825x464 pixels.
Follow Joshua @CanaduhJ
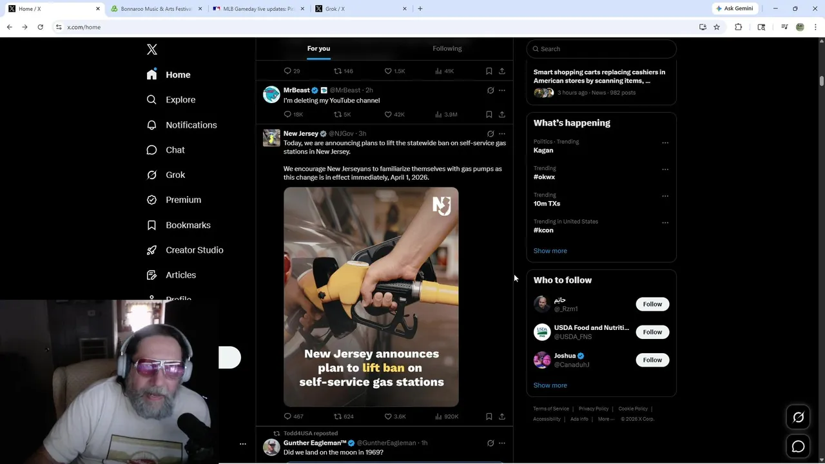652,360
